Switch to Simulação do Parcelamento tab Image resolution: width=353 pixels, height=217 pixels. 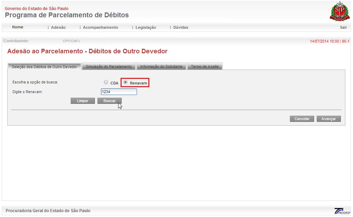coord(109,66)
